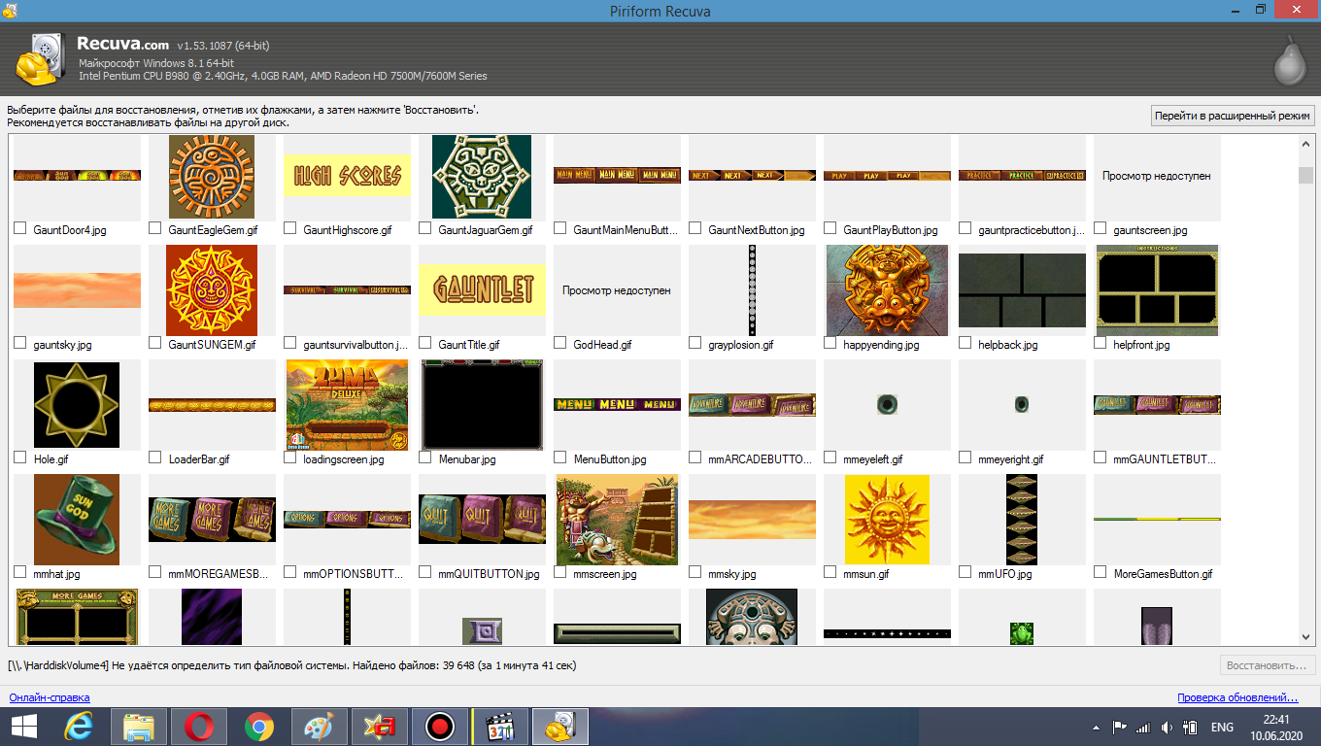Click the Recuva taskbar icon
1321x746 pixels.
[560, 726]
